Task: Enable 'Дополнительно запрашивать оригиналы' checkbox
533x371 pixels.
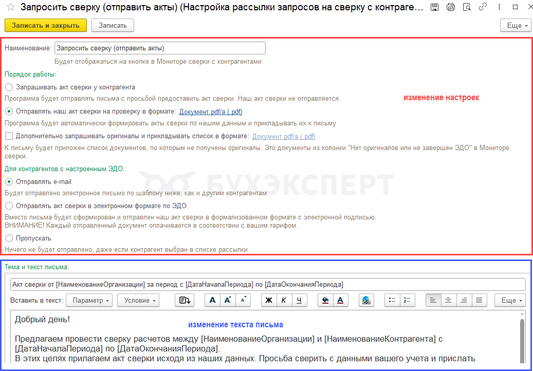Action: click(9, 136)
